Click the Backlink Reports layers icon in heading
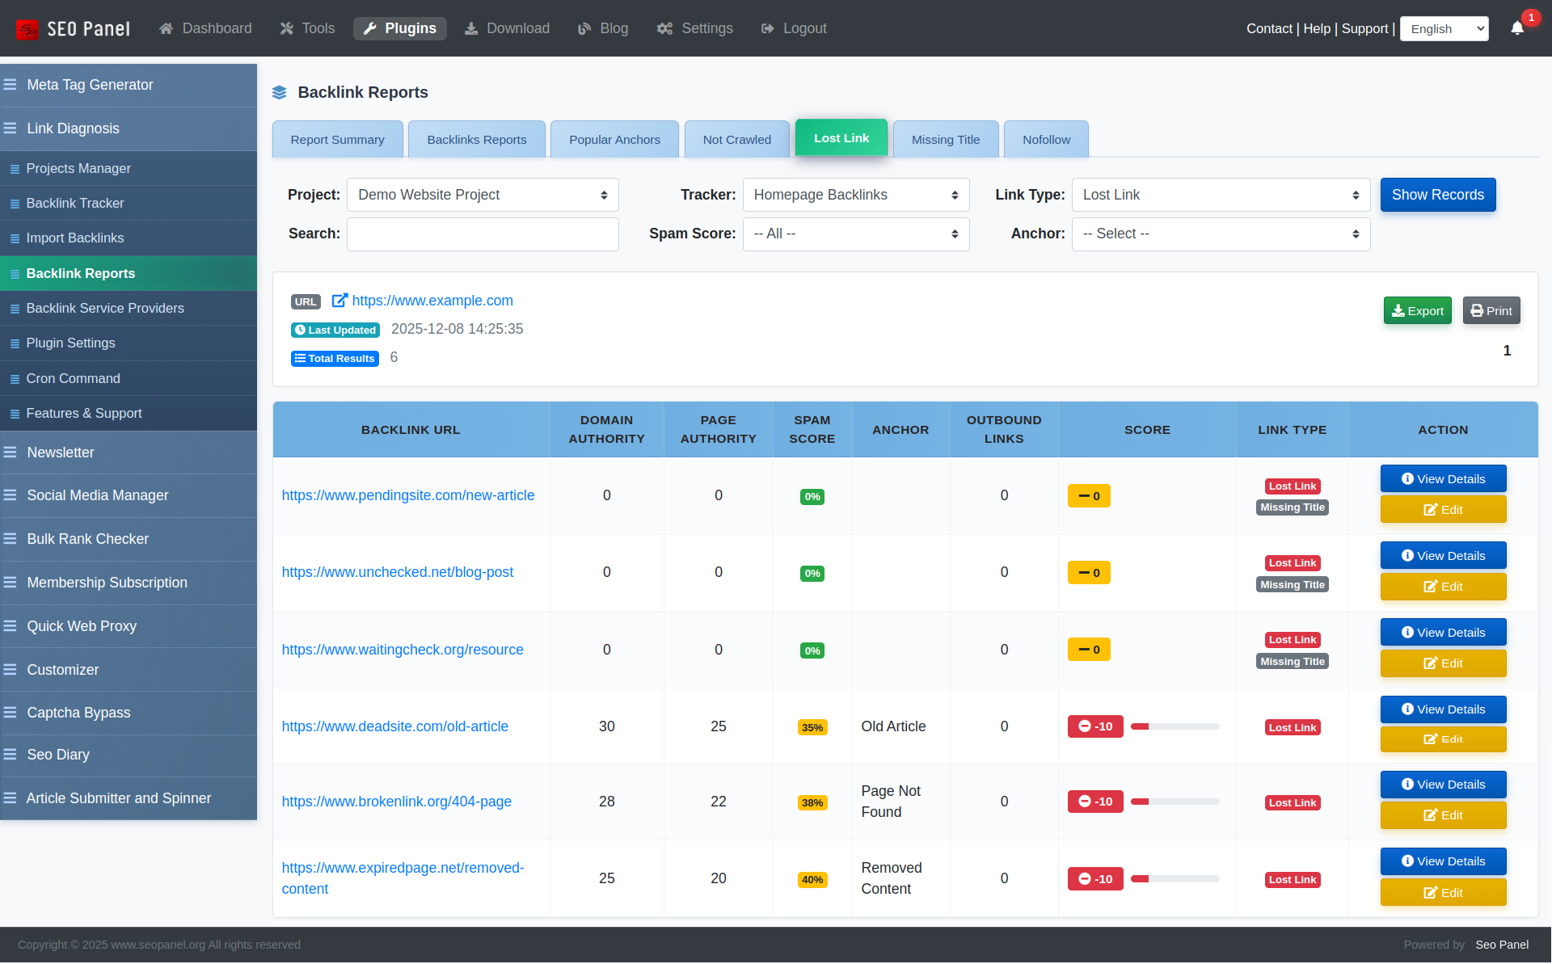 click(280, 93)
